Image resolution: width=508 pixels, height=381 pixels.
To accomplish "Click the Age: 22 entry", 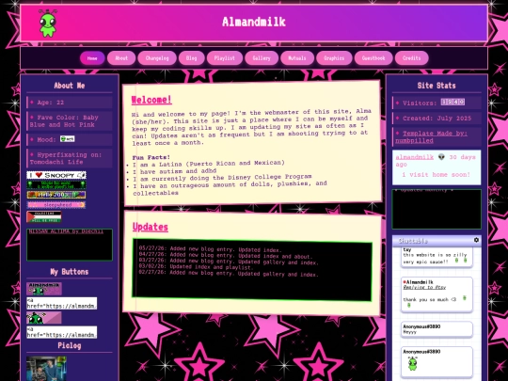I will [x=70, y=103].
